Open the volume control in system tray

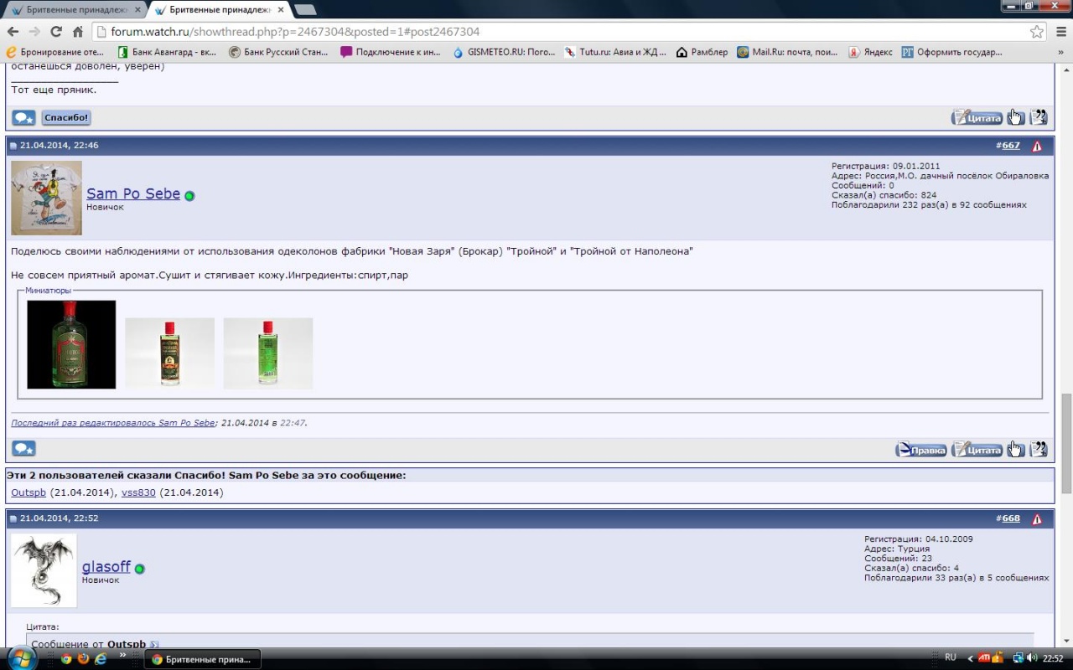click(1031, 658)
